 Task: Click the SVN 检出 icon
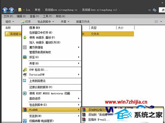point(25,70)
